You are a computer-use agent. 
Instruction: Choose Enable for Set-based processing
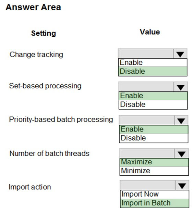click(x=153, y=96)
